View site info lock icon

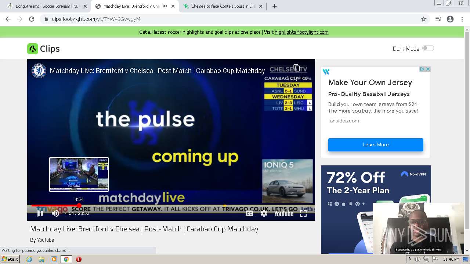tap(46, 19)
